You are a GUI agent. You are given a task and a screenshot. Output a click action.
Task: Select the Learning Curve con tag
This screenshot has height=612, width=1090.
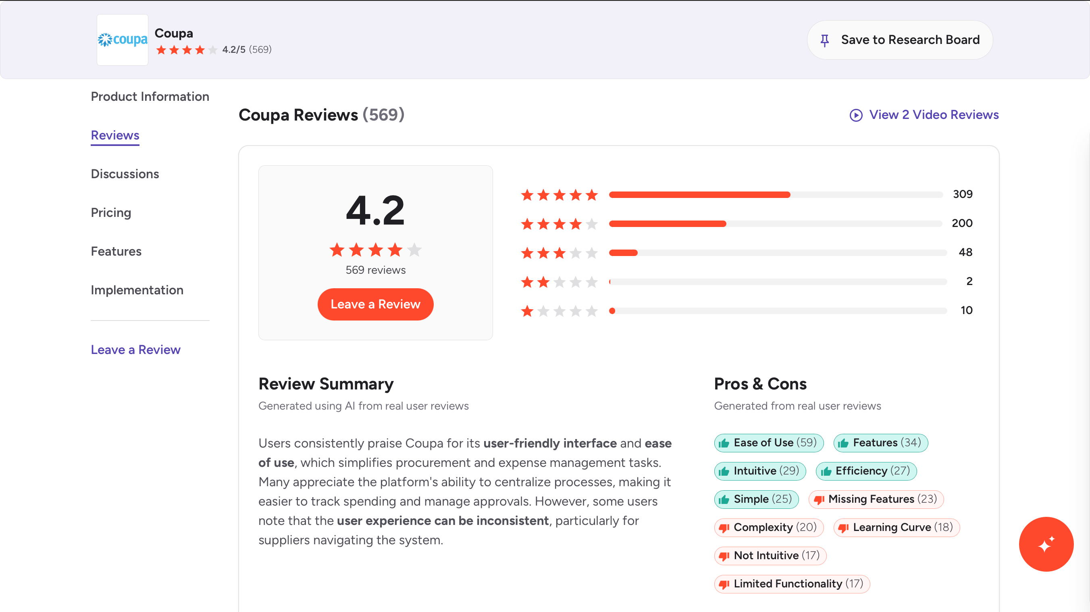pyautogui.click(x=896, y=527)
